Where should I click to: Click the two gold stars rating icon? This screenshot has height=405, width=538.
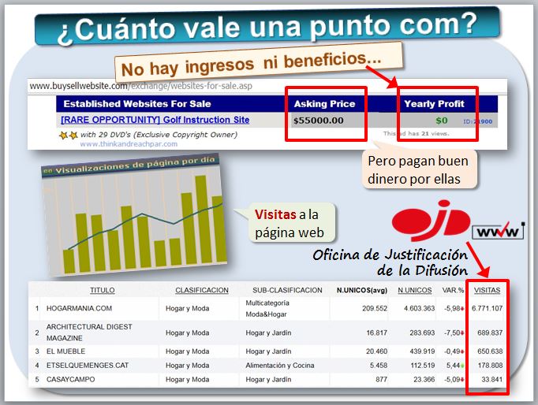[69, 136]
